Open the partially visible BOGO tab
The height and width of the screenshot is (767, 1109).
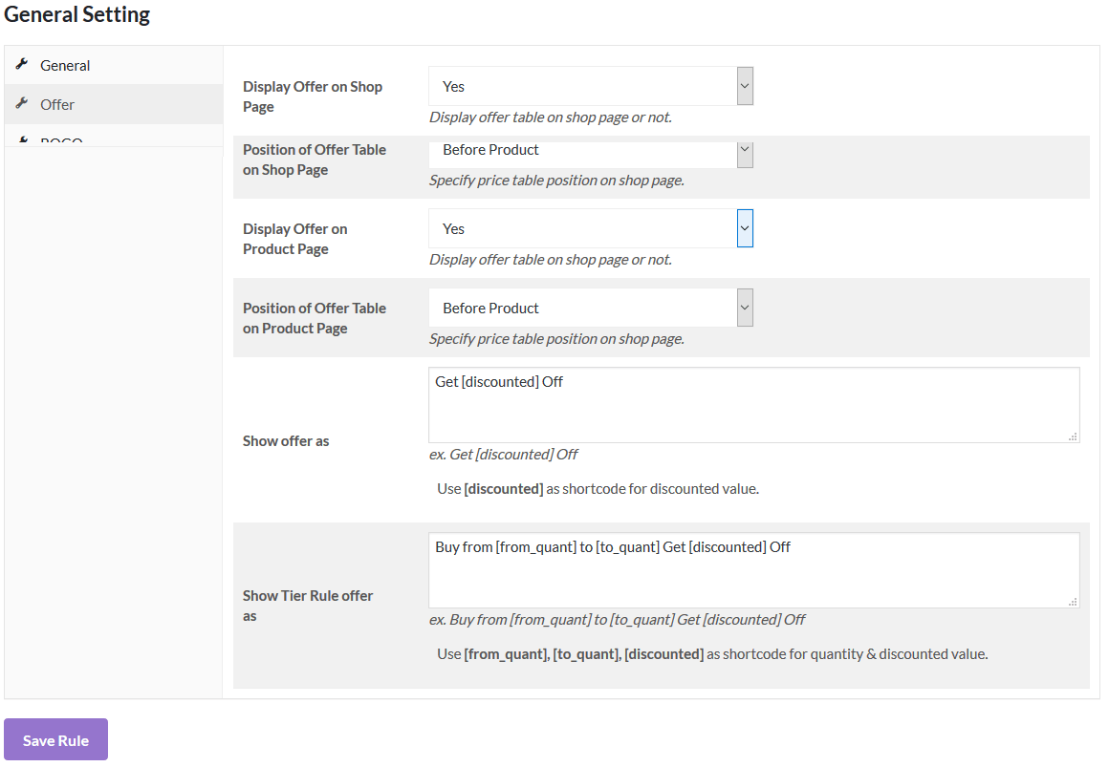(61, 141)
